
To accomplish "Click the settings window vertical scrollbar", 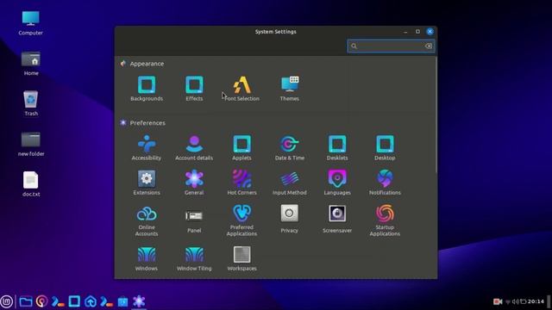I will [x=436, y=115].
